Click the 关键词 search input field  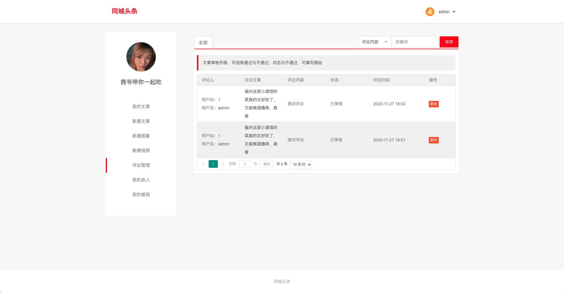click(415, 42)
